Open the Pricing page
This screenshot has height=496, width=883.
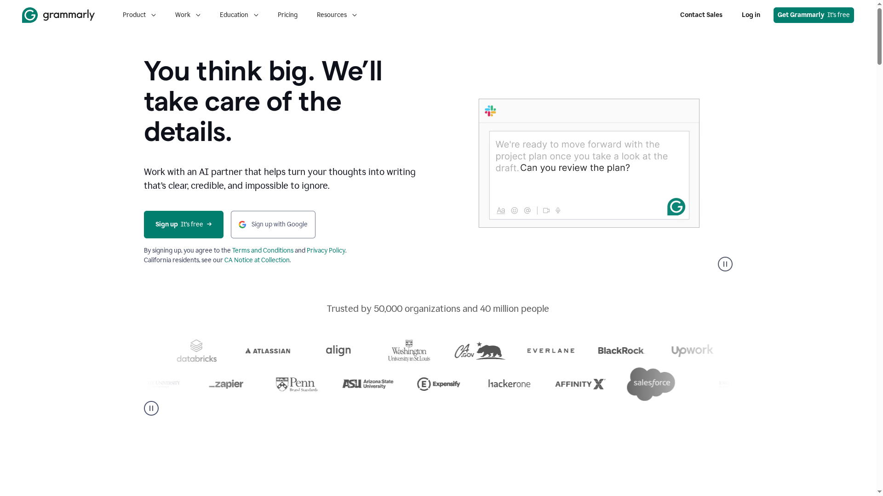(x=287, y=15)
